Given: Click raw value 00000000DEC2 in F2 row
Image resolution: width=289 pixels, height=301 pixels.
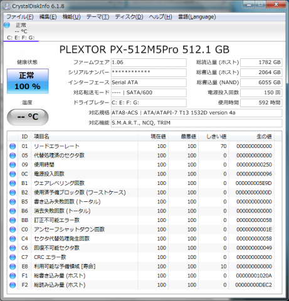Looking at the screenshot, I should tap(253, 285).
